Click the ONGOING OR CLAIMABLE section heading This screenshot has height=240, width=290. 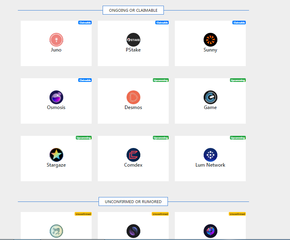tap(133, 10)
